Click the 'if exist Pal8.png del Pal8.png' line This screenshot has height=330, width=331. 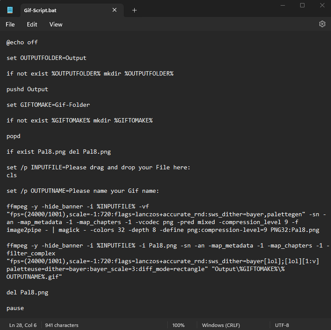(59, 152)
